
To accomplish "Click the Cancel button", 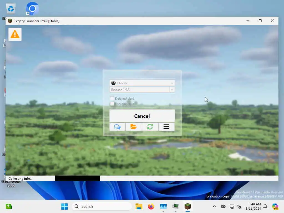I will click(x=142, y=116).
